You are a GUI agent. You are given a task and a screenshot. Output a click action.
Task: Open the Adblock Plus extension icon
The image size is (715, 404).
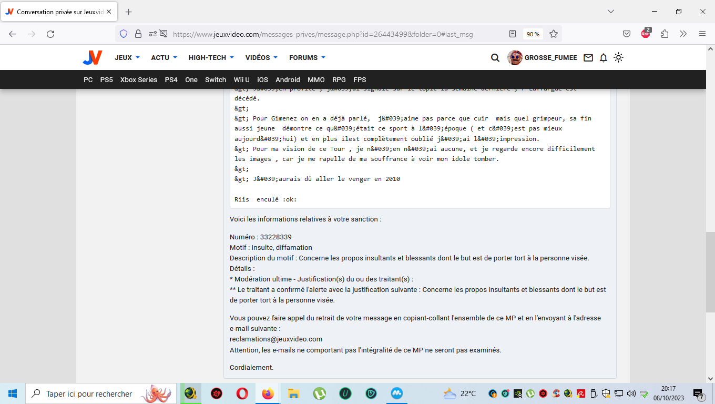pyautogui.click(x=646, y=34)
